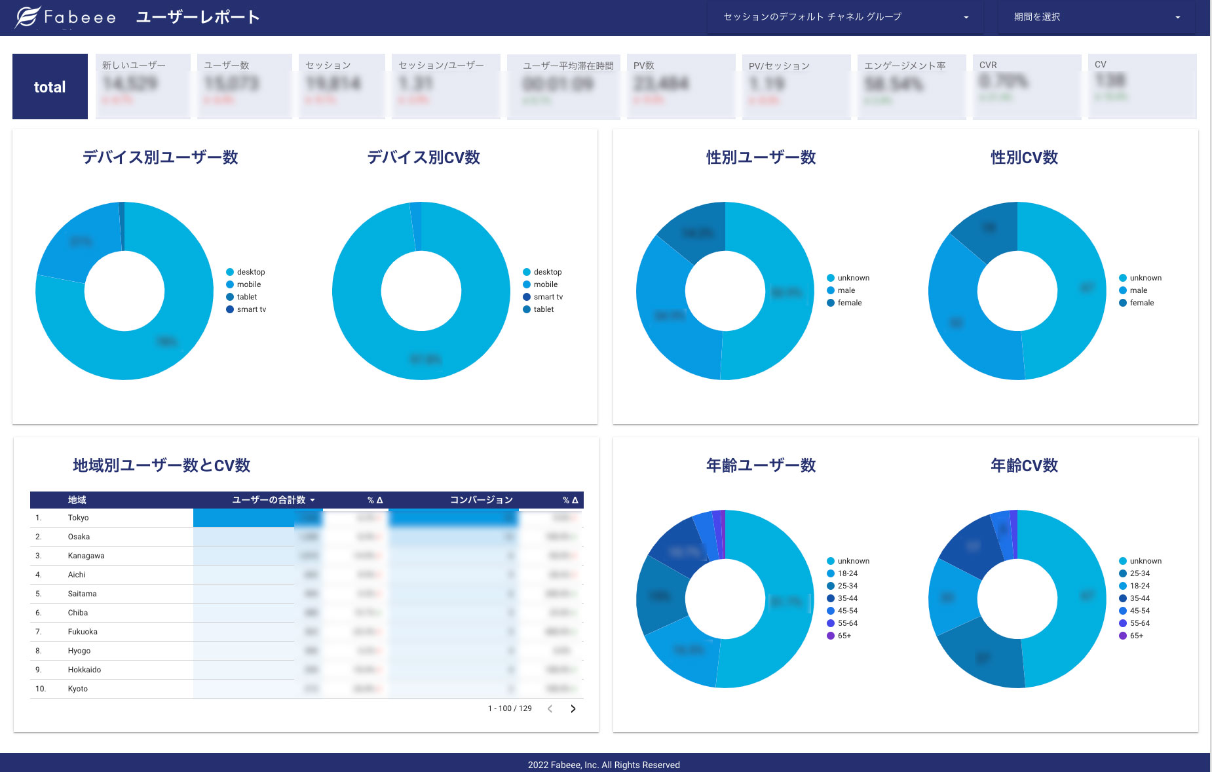Click the unknown slice in 年齢CV数 donut
This screenshot has height=772, width=1212.
1082,596
